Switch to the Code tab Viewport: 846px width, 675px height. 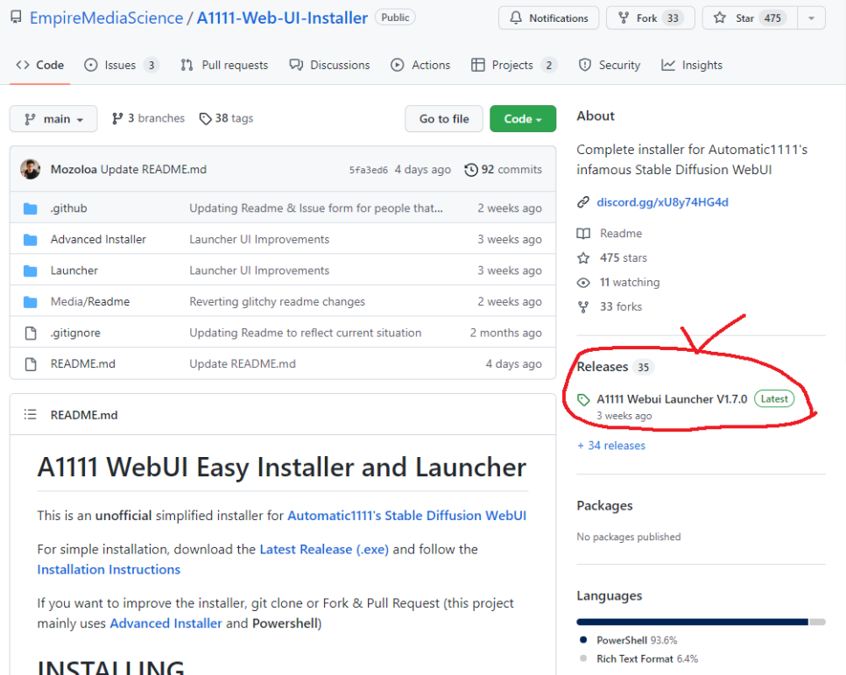40,66
